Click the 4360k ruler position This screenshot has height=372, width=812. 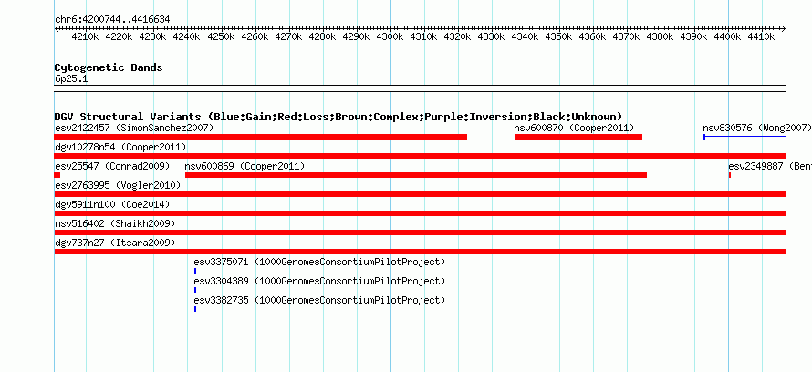592,36
